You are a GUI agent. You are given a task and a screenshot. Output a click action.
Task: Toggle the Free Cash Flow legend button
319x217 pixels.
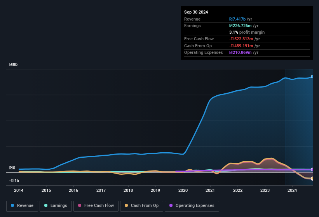96,206
